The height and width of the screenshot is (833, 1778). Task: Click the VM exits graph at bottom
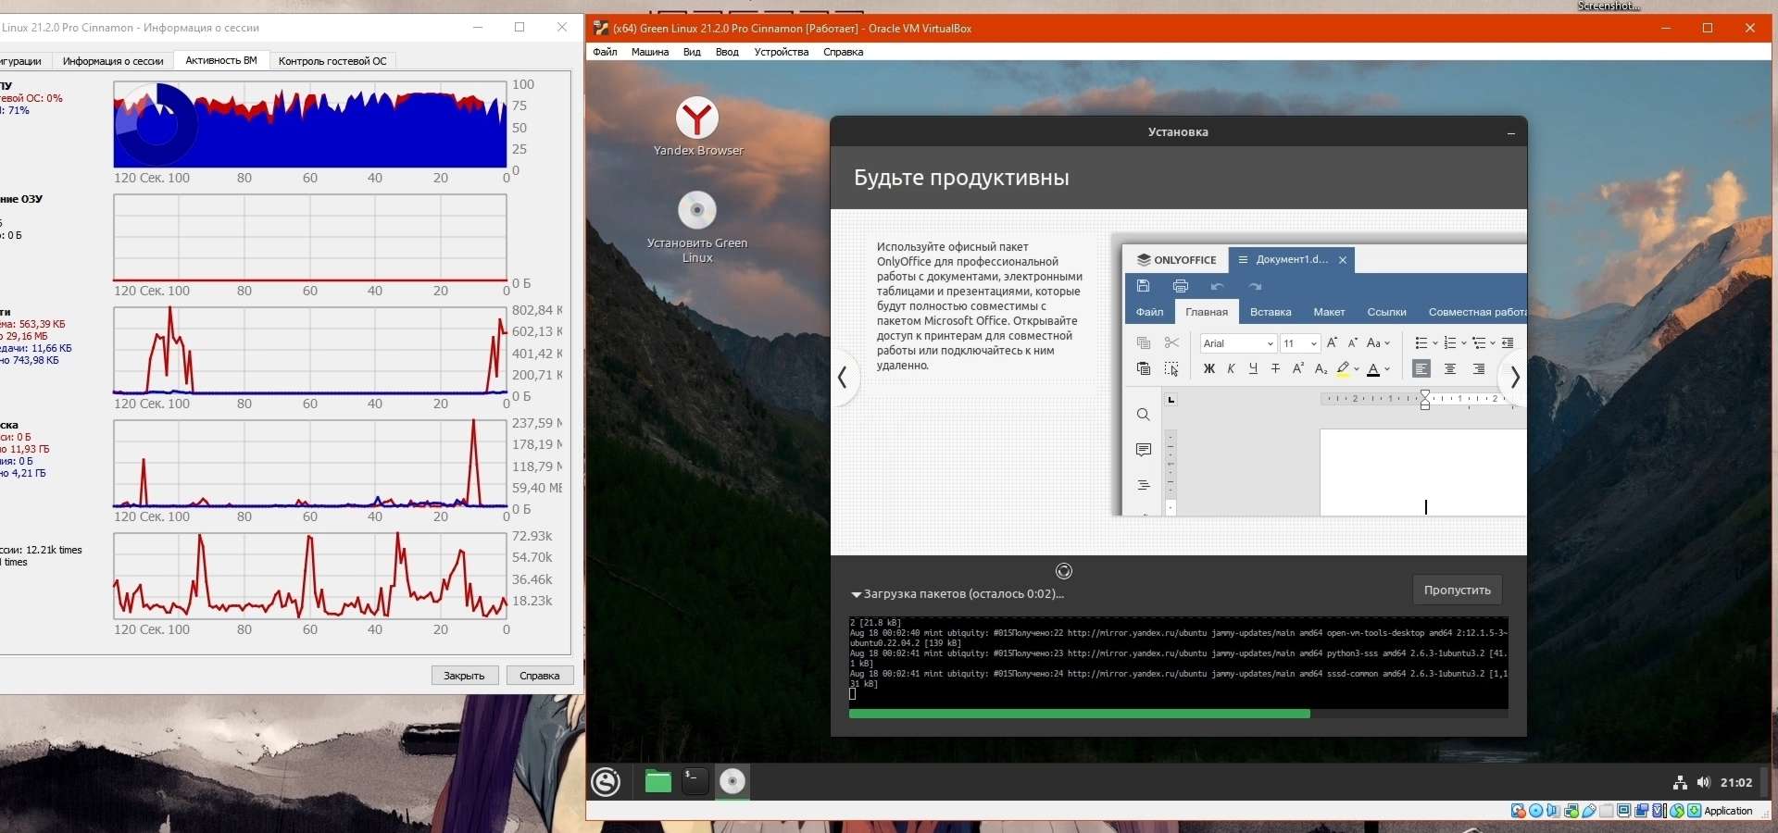(x=310, y=577)
